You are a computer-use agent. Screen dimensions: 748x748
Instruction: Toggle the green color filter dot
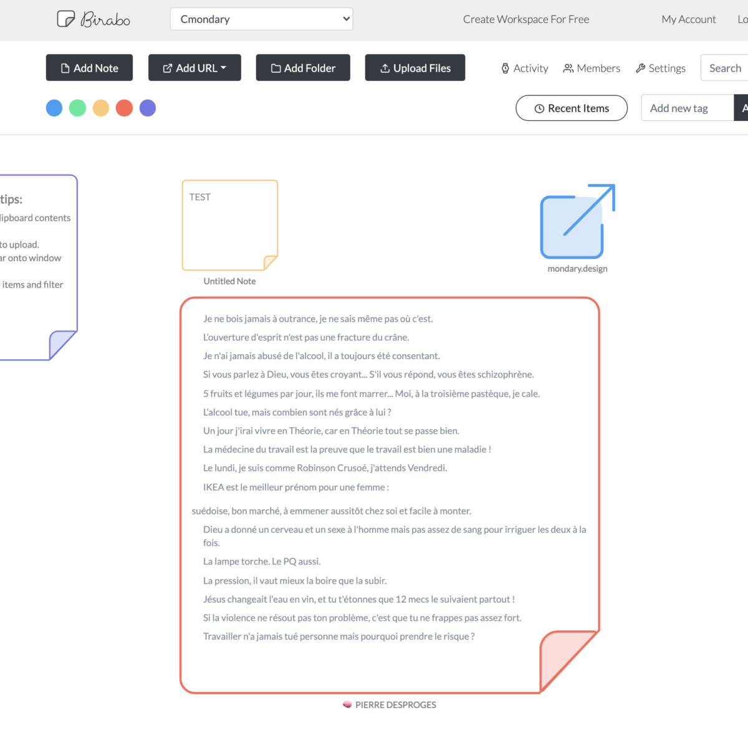click(x=77, y=108)
